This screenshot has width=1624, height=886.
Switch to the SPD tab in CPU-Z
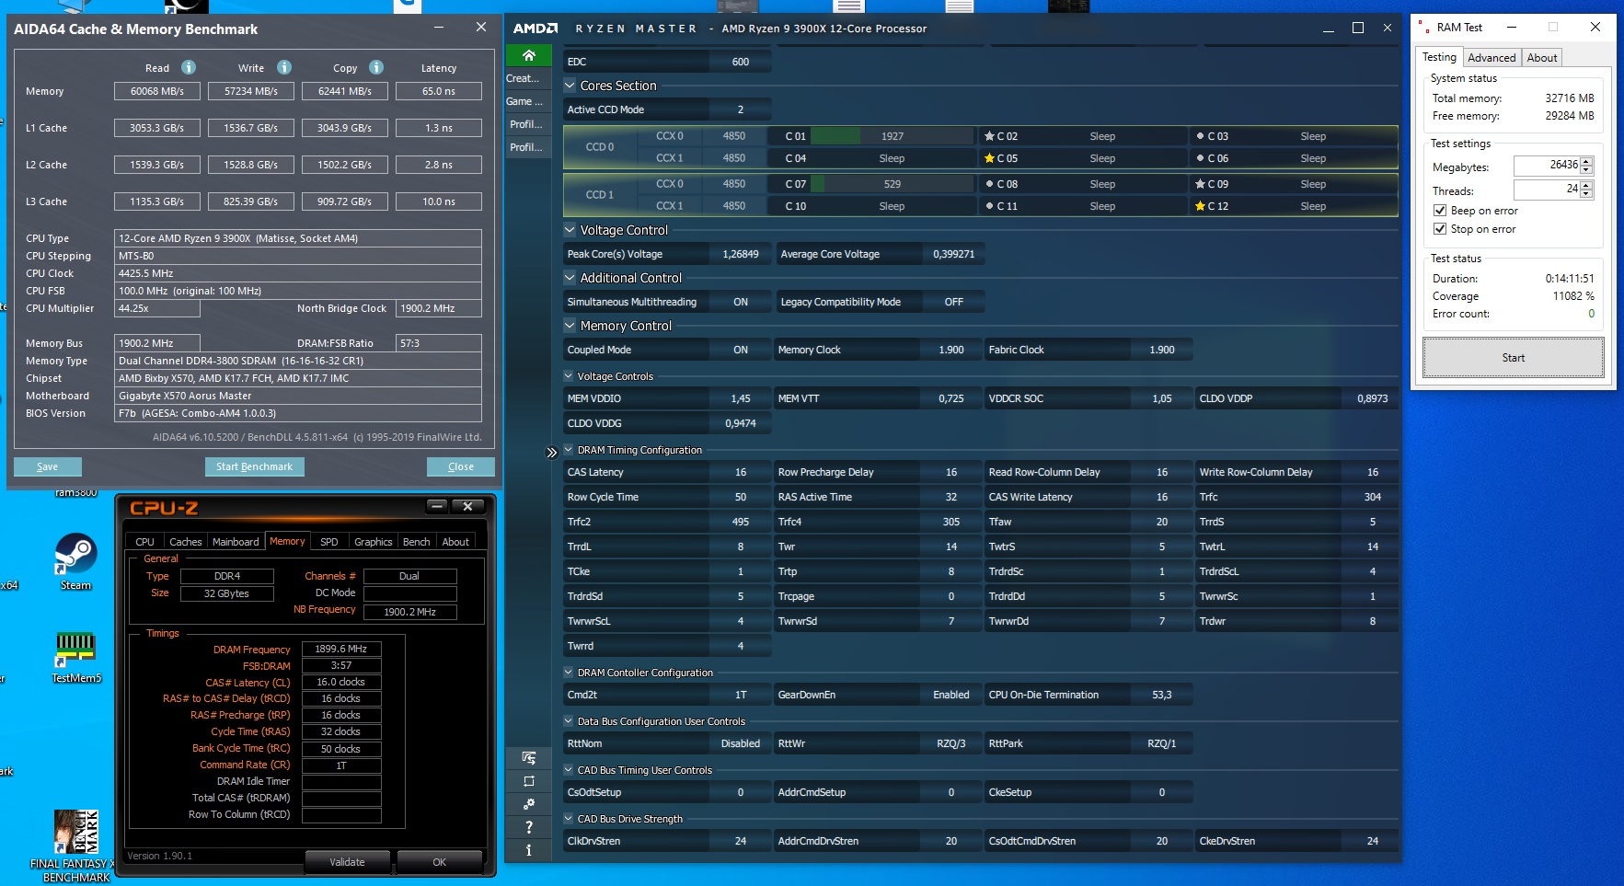328,542
